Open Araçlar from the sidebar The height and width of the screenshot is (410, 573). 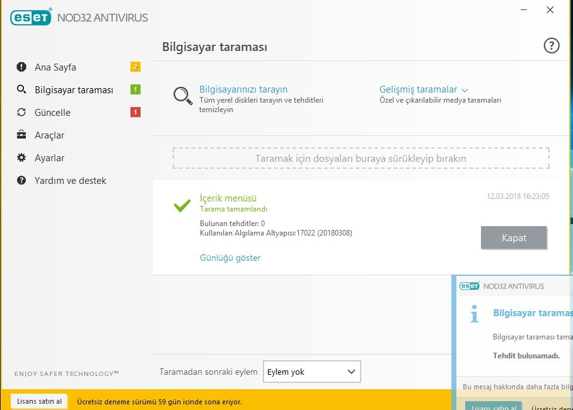tap(49, 135)
